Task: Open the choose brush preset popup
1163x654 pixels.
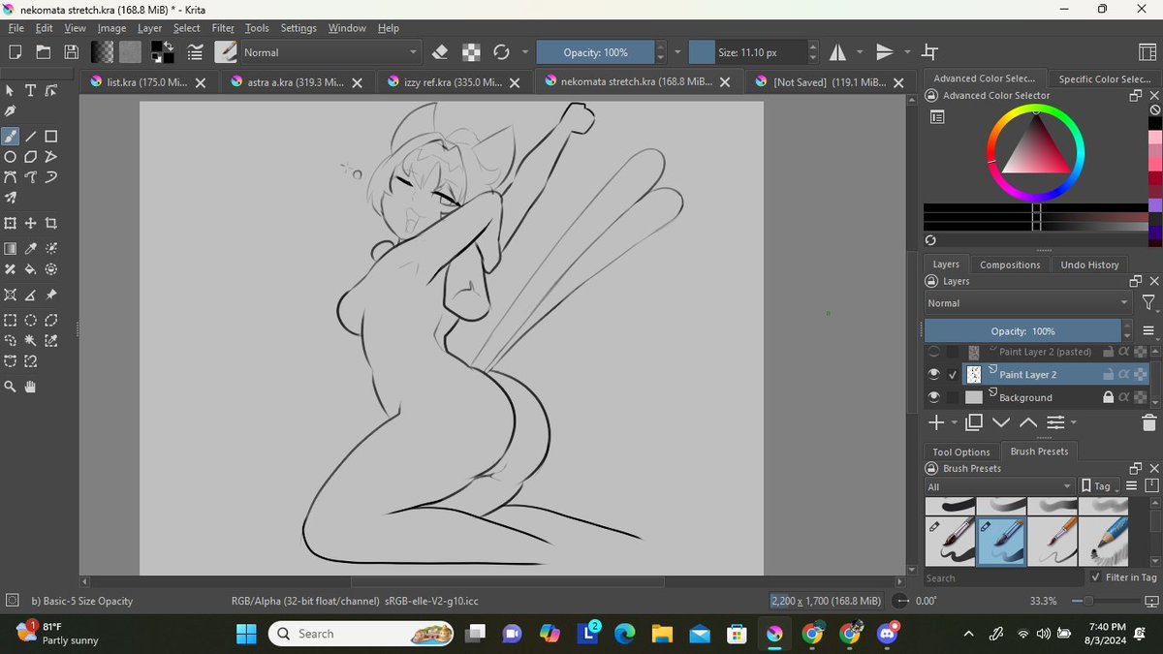Action: click(225, 52)
